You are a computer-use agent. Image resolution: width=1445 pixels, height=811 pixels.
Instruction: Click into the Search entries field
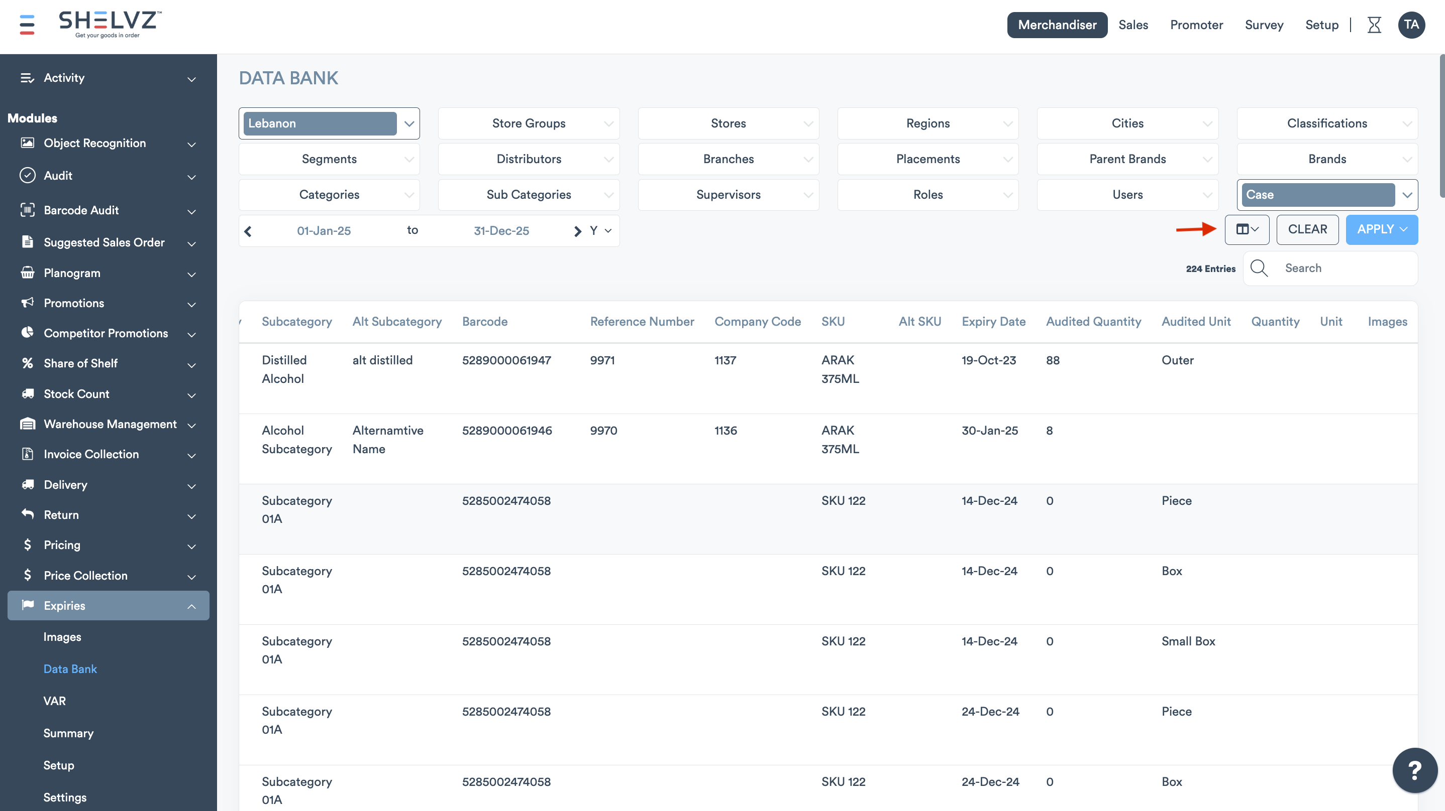click(1347, 268)
